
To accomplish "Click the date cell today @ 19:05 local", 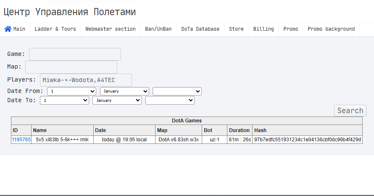I will (124, 140).
